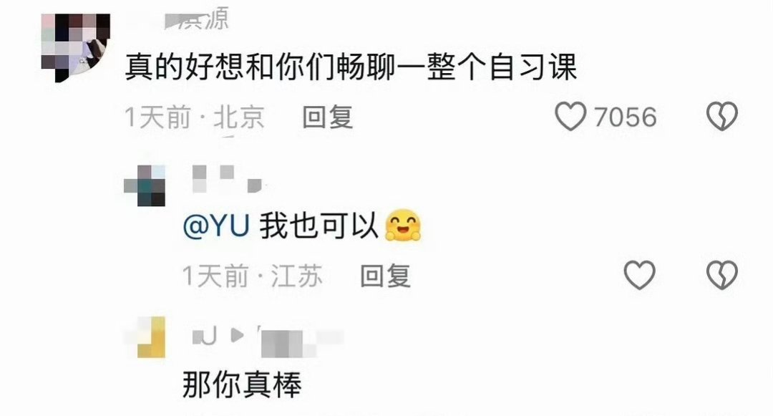This screenshot has height=416, width=773.
Task: Select the comment "真的好想和你们畅聊一整个自习课"
Action: tap(351, 67)
